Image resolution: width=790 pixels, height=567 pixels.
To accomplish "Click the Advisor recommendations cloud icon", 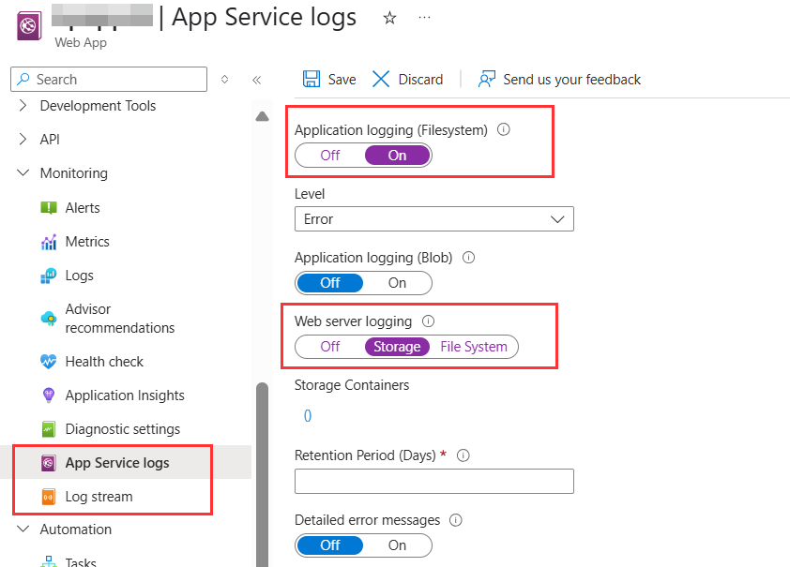I will (x=49, y=319).
